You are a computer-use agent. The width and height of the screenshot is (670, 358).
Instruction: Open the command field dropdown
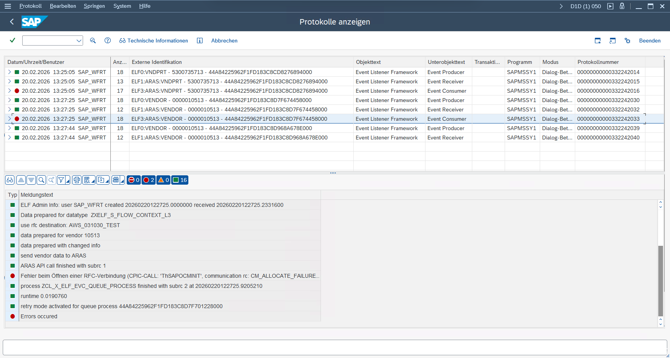79,41
